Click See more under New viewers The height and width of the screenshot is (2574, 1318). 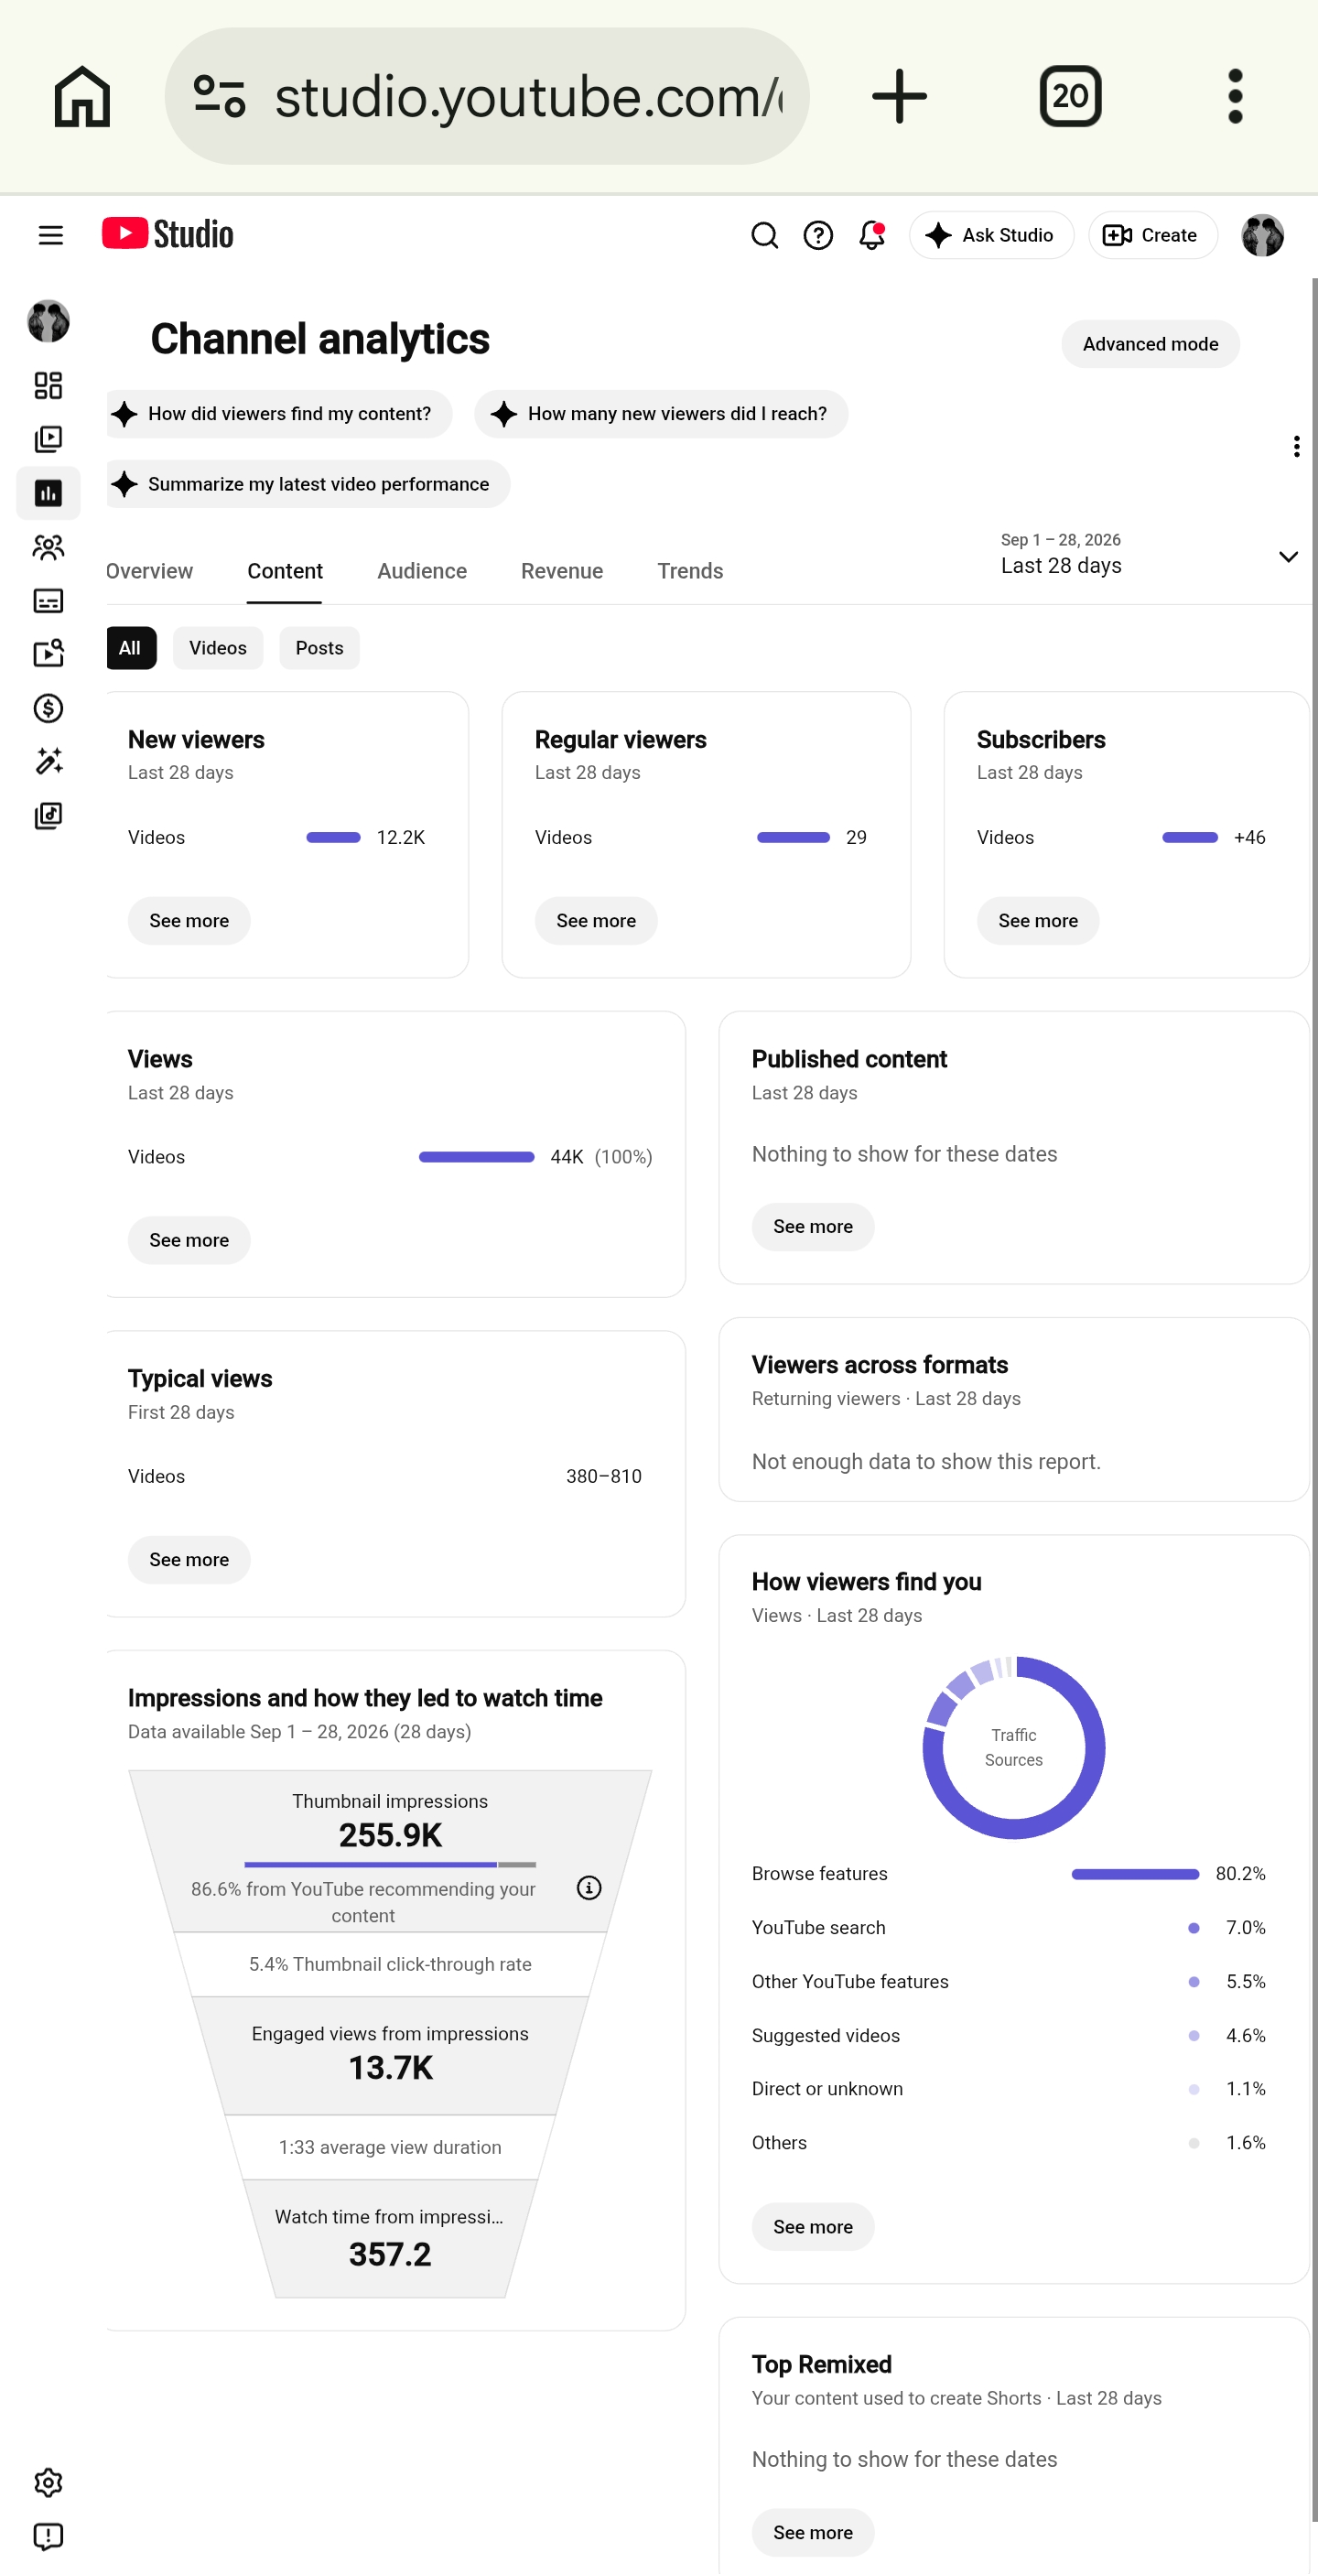[189, 921]
